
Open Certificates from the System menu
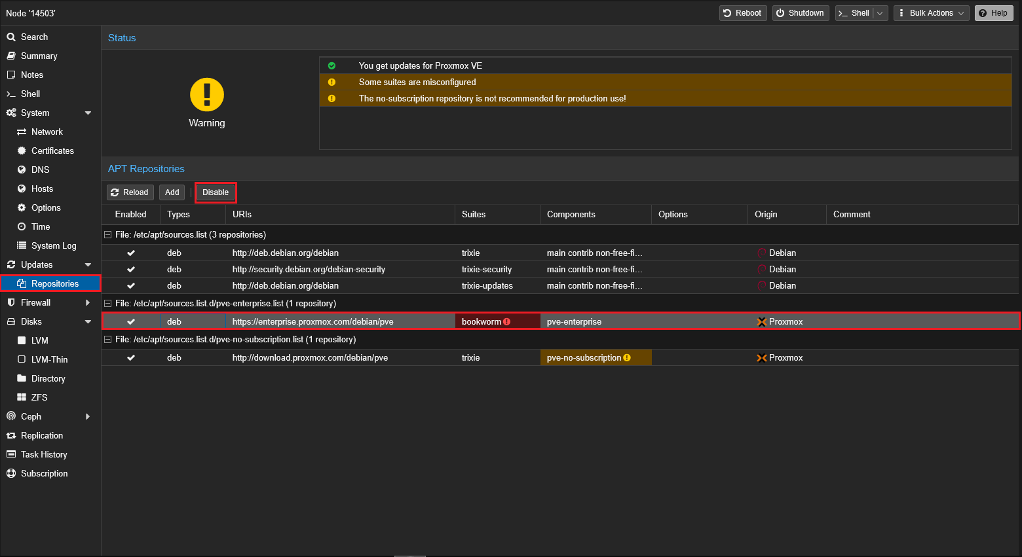pyautogui.click(x=52, y=151)
